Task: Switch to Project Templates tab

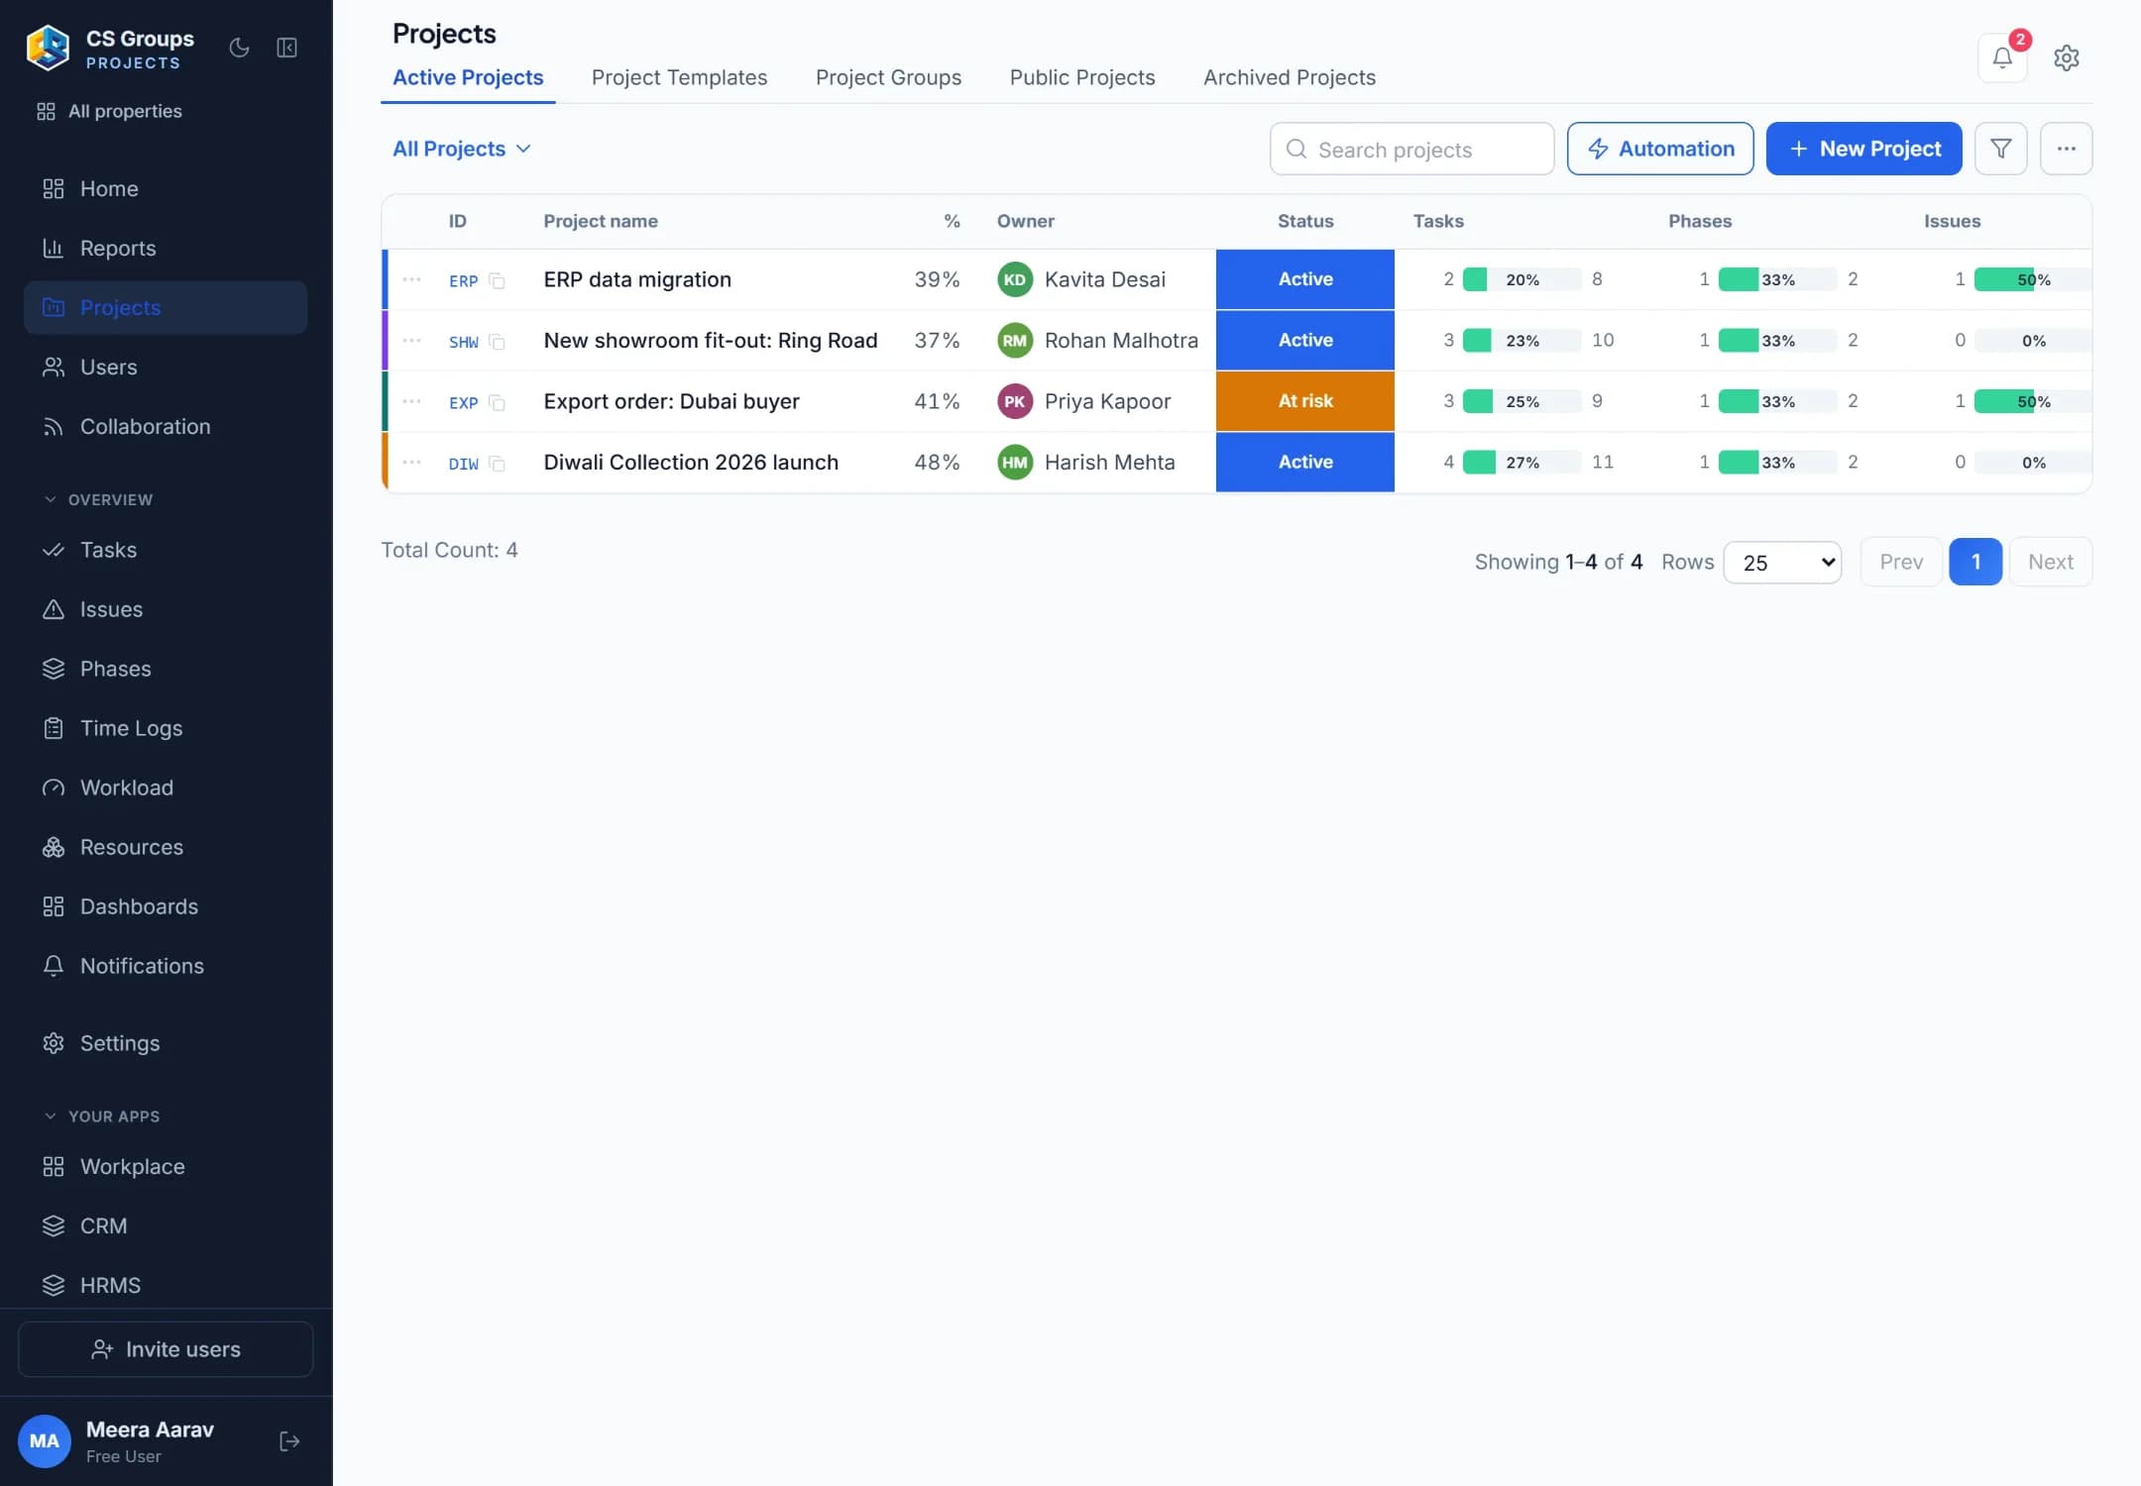Action: (x=679, y=77)
